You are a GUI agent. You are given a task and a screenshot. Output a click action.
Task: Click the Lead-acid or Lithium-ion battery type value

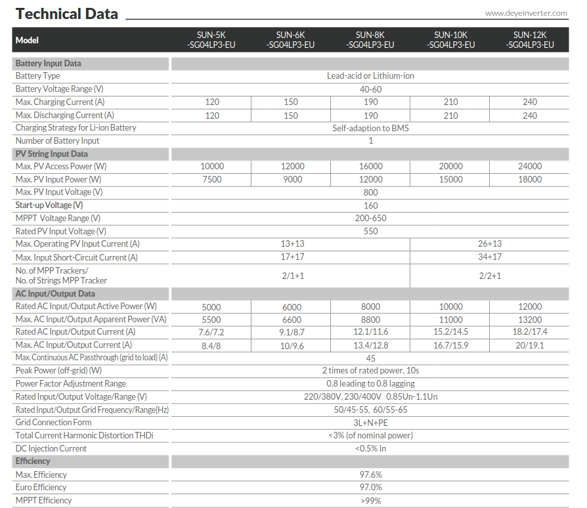(370, 76)
